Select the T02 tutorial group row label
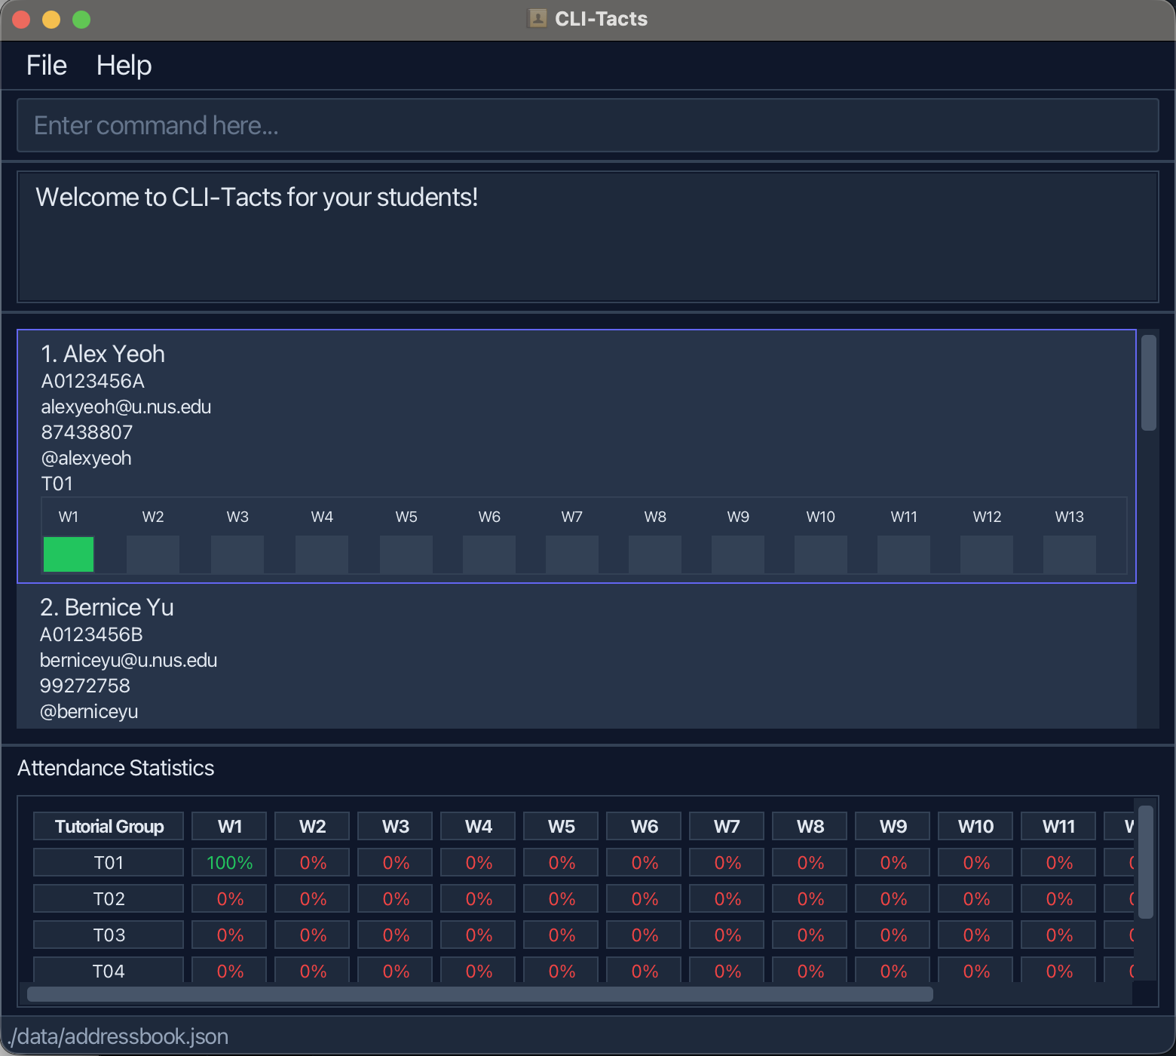This screenshot has width=1176, height=1056. click(x=109, y=899)
